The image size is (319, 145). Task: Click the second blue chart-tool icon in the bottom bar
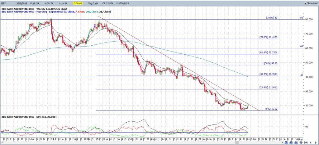click(x=291, y=143)
